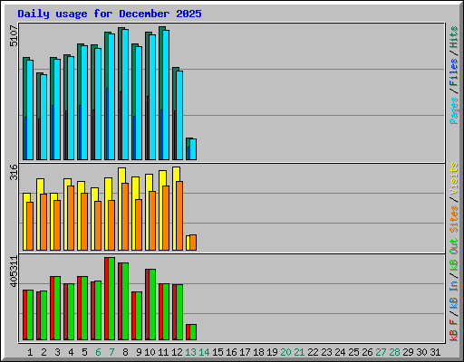Select green weekend day label 28
Screen dimensions: 464x362
[x=394, y=352]
